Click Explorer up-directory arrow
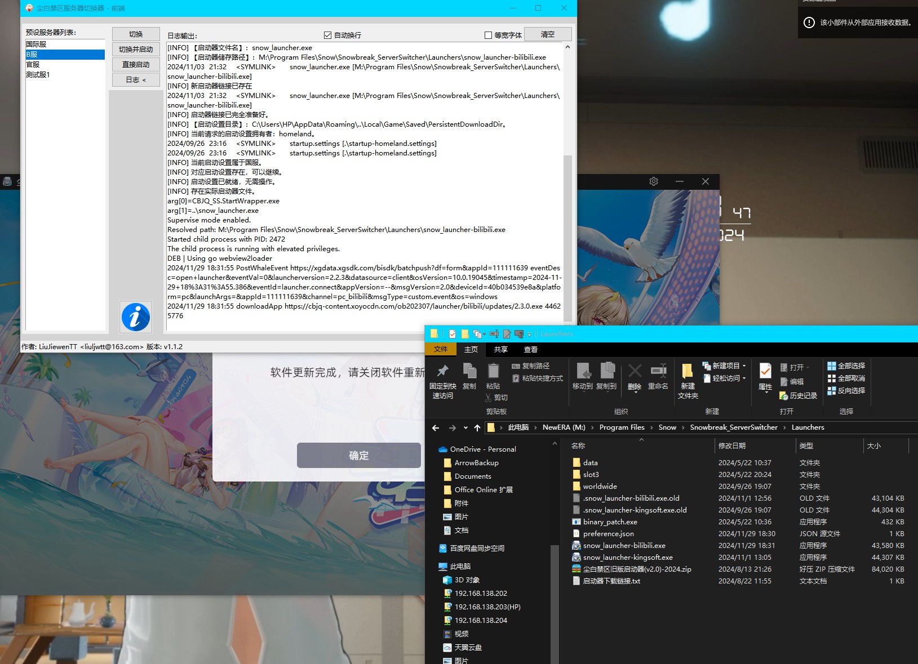This screenshot has height=664, width=918. click(x=477, y=428)
